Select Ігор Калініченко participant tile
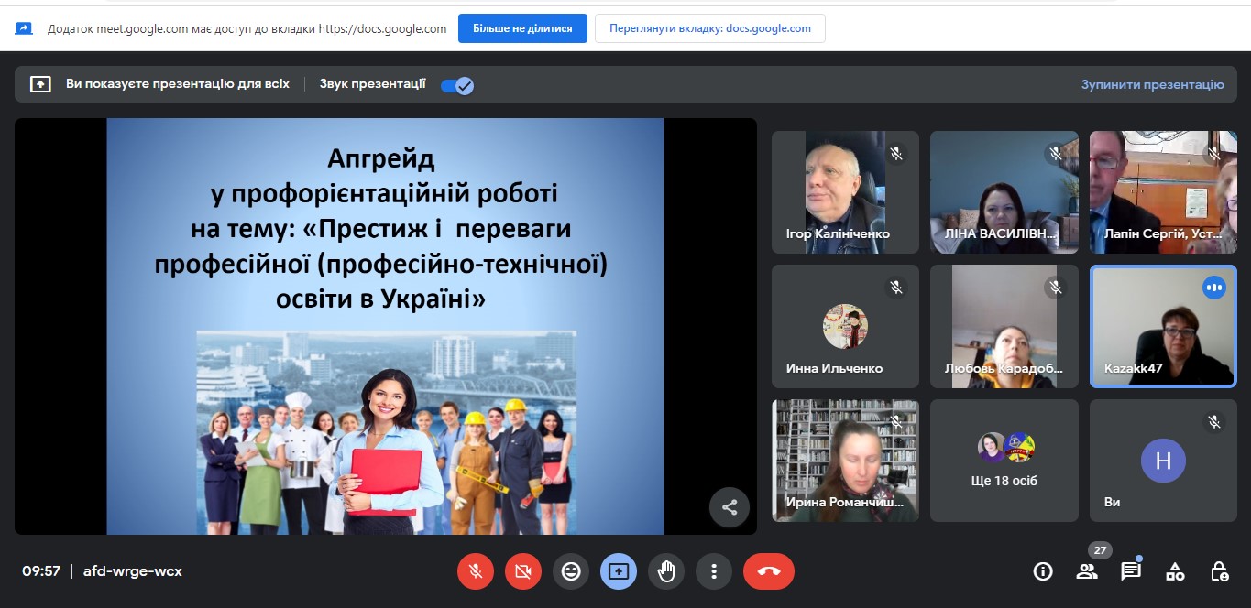 tap(845, 192)
